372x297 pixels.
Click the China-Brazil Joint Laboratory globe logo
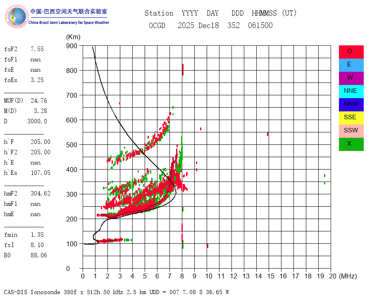(x=17, y=16)
